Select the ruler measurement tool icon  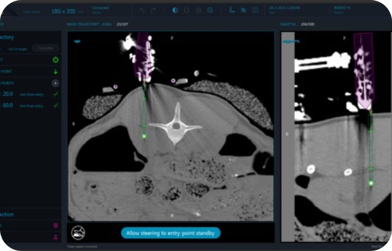(232, 10)
